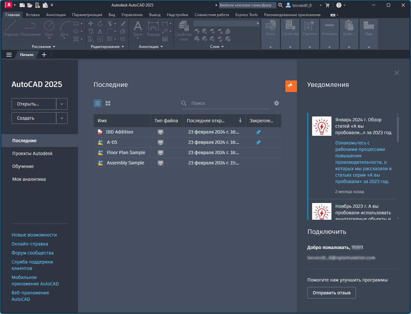Open the hamburger menu beside Начало tab

click(9, 55)
